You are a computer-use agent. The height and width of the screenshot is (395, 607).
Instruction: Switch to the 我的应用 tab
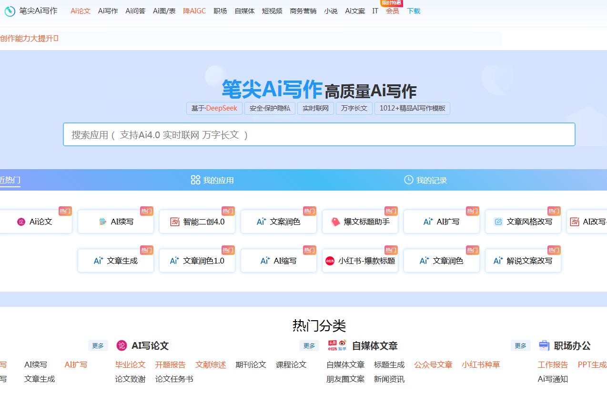[212, 180]
